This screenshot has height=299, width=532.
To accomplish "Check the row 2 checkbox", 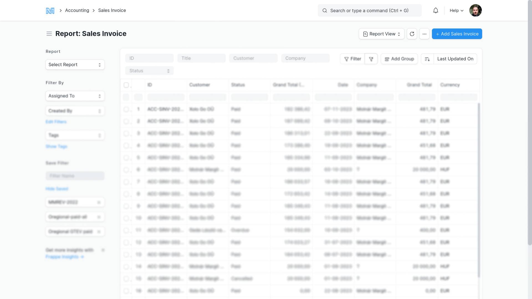I will coord(126,121).
